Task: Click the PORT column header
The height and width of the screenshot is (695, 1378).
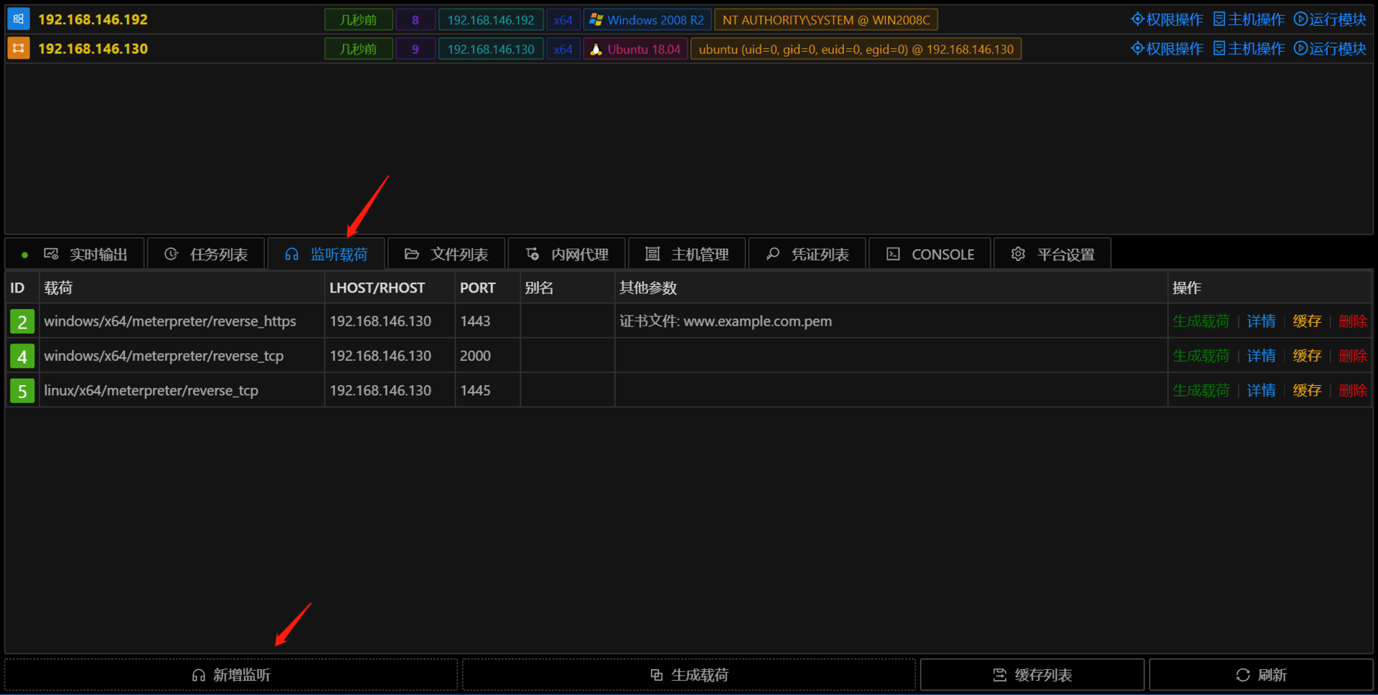Action: (487, 288)
